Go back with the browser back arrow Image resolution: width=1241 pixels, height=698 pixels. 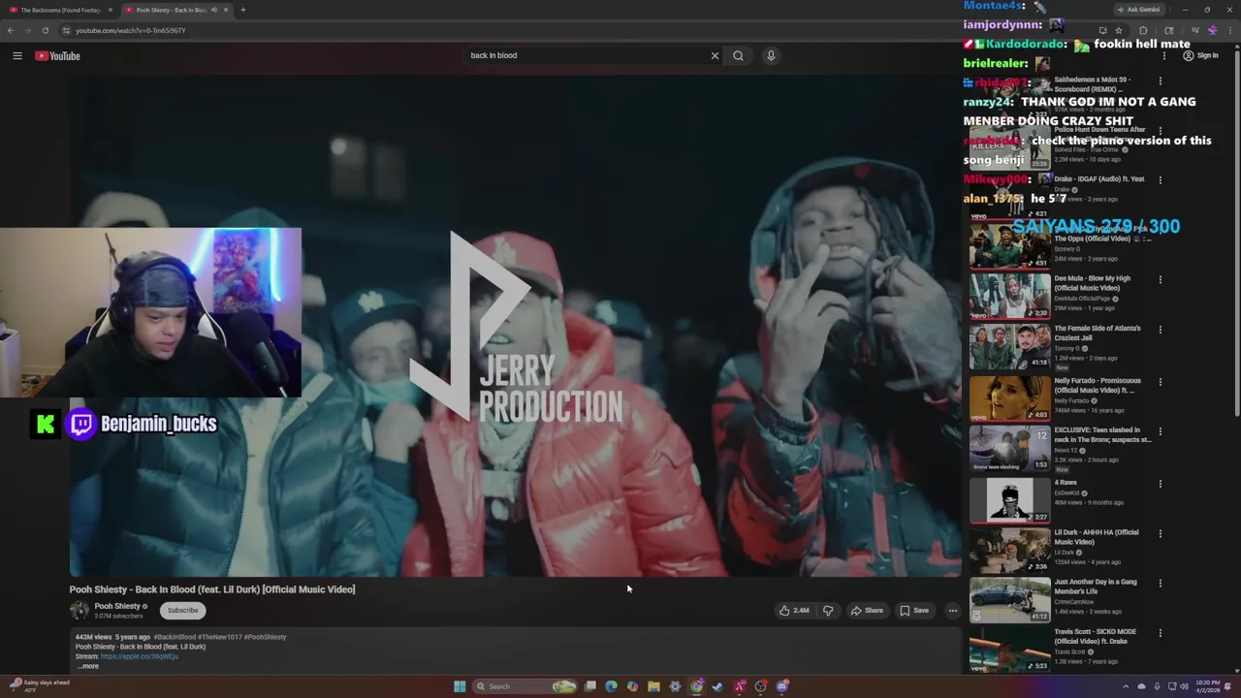(11, 30)
